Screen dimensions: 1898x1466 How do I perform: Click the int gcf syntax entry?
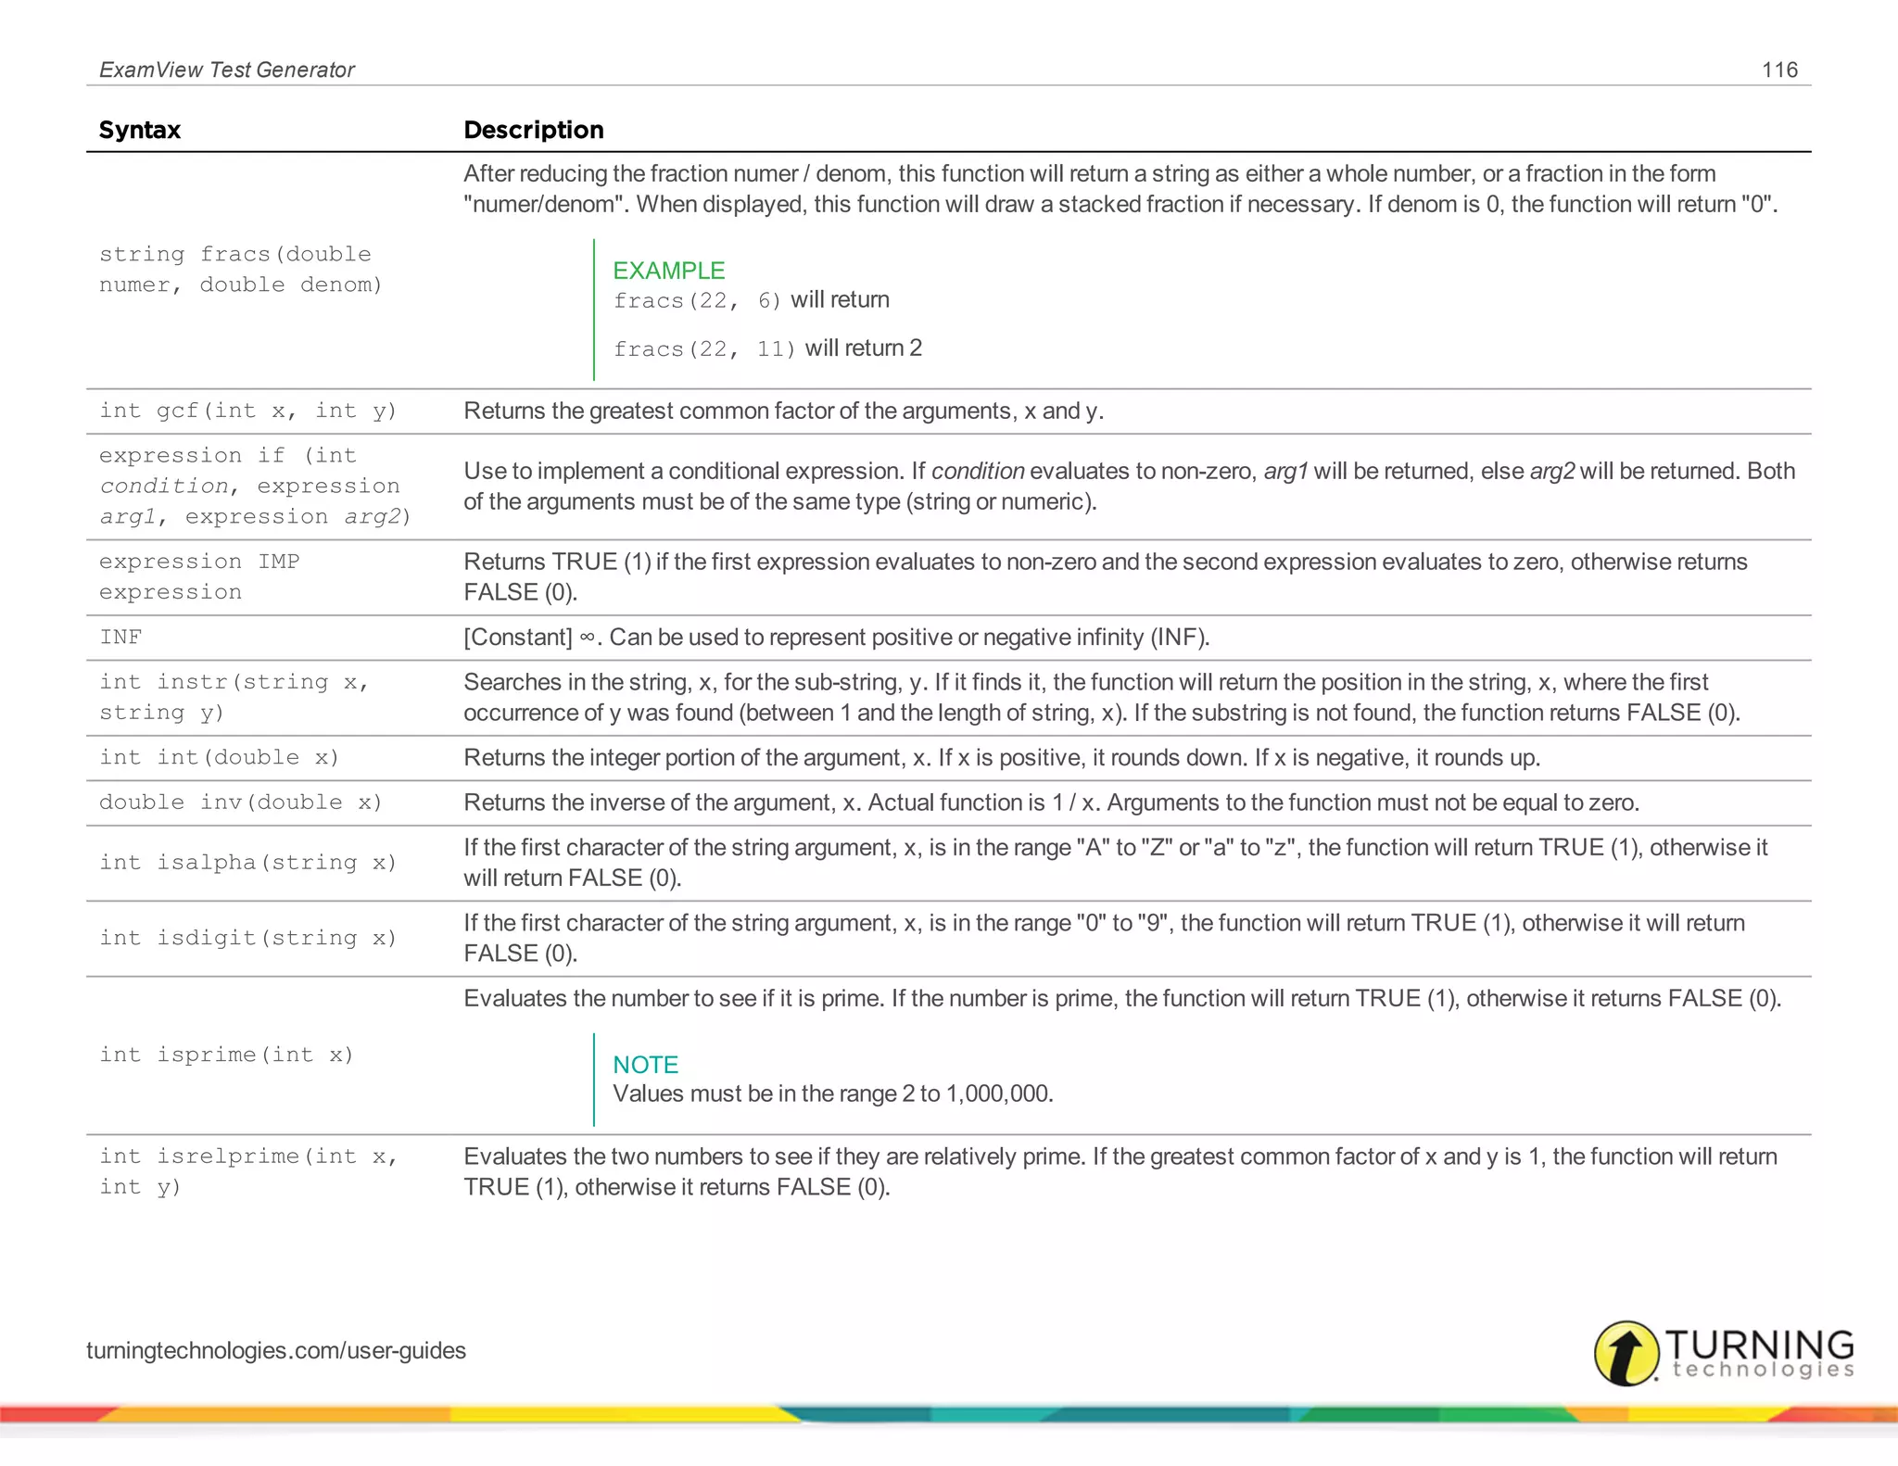point(247,411)
